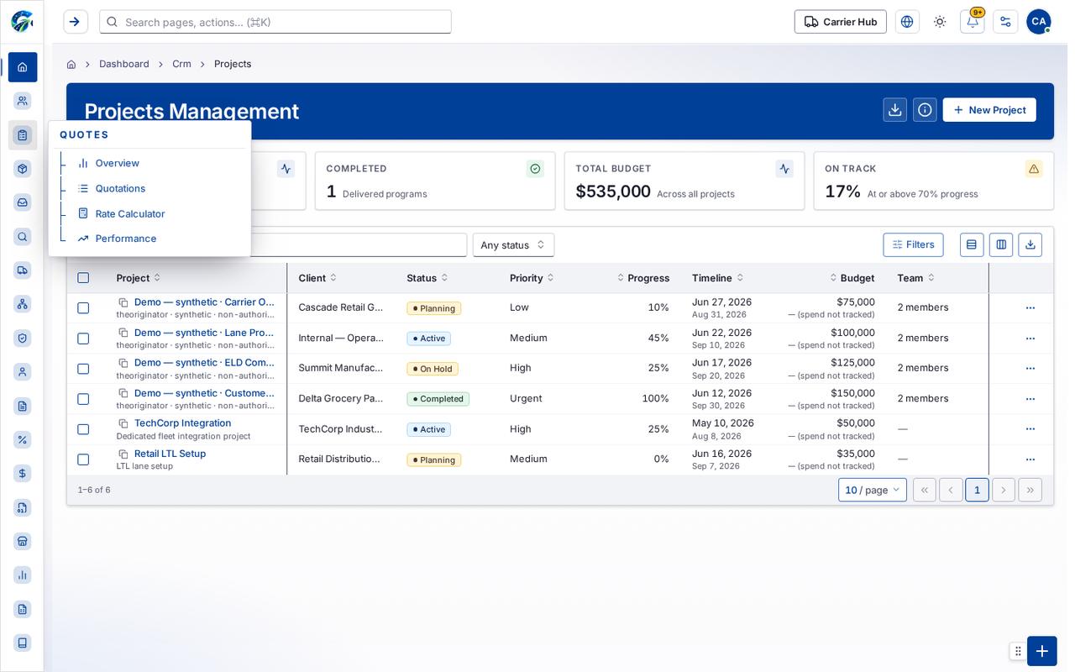Screen dimensions: 1075x672
Task: Open the 10 / page size dropdown
Action: (x=873, y=490)
